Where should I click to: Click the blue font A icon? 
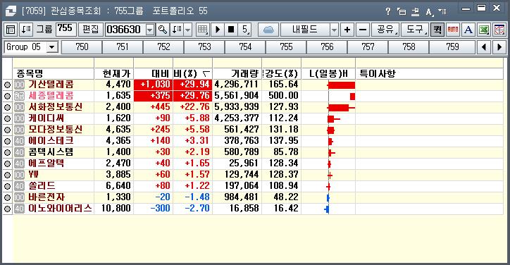468,30
